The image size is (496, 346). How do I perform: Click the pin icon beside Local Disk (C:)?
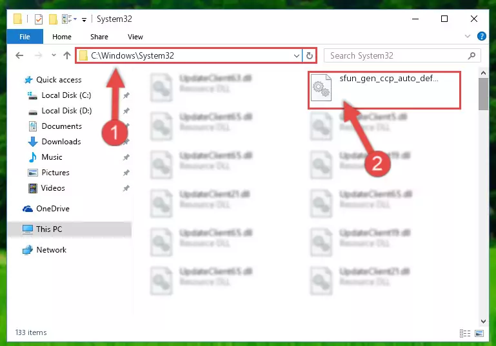coord(126,95)
